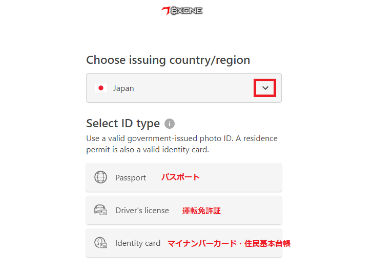The height and width of the screenshot is (277, 373).
Task: Click the "Driver's license" label text
Action: [142, 210]
